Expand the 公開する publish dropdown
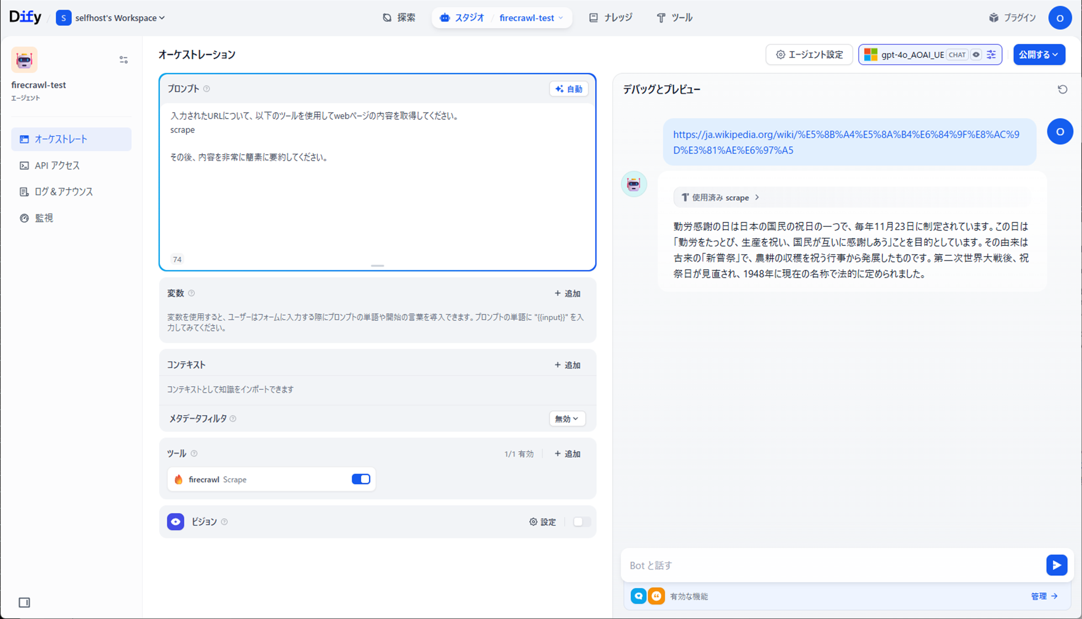This screenshot has height=619, width=1082. coord(1039,55)
